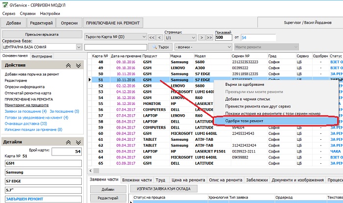Click Добави нова поръчка за ремонт
The height and width of the screenshot is (203, 343).
pos(32,74)
